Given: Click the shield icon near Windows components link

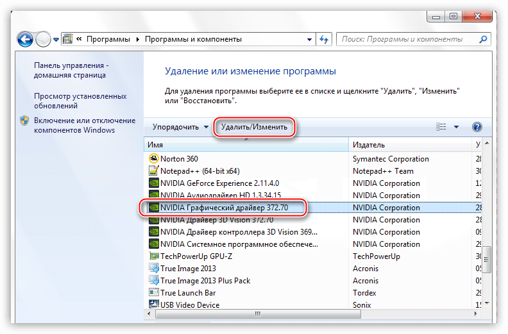Looking at the screenshot, I should pyautogui.click(x=24, y=121).
